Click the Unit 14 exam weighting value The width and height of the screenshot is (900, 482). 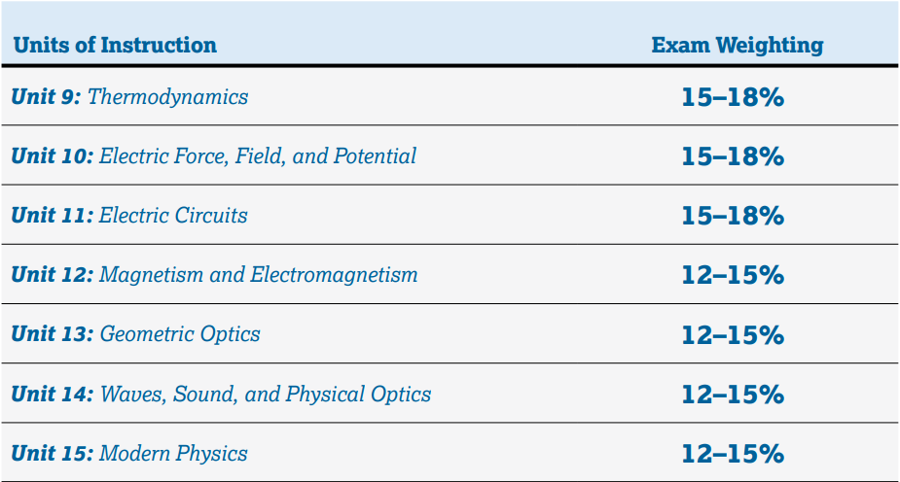[x=733, y=394]
